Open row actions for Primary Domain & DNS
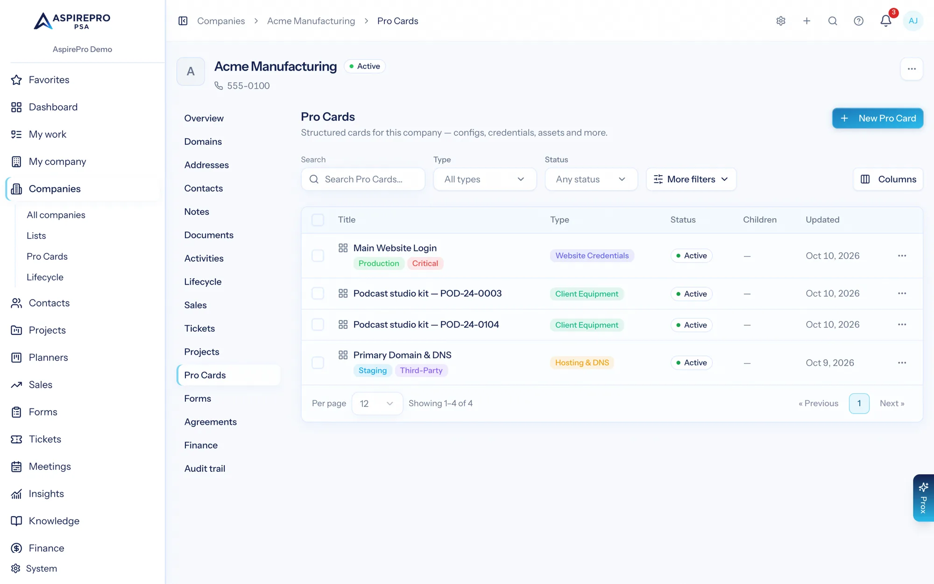Viewport: 934px width, 584px height. tap(902, 363)
